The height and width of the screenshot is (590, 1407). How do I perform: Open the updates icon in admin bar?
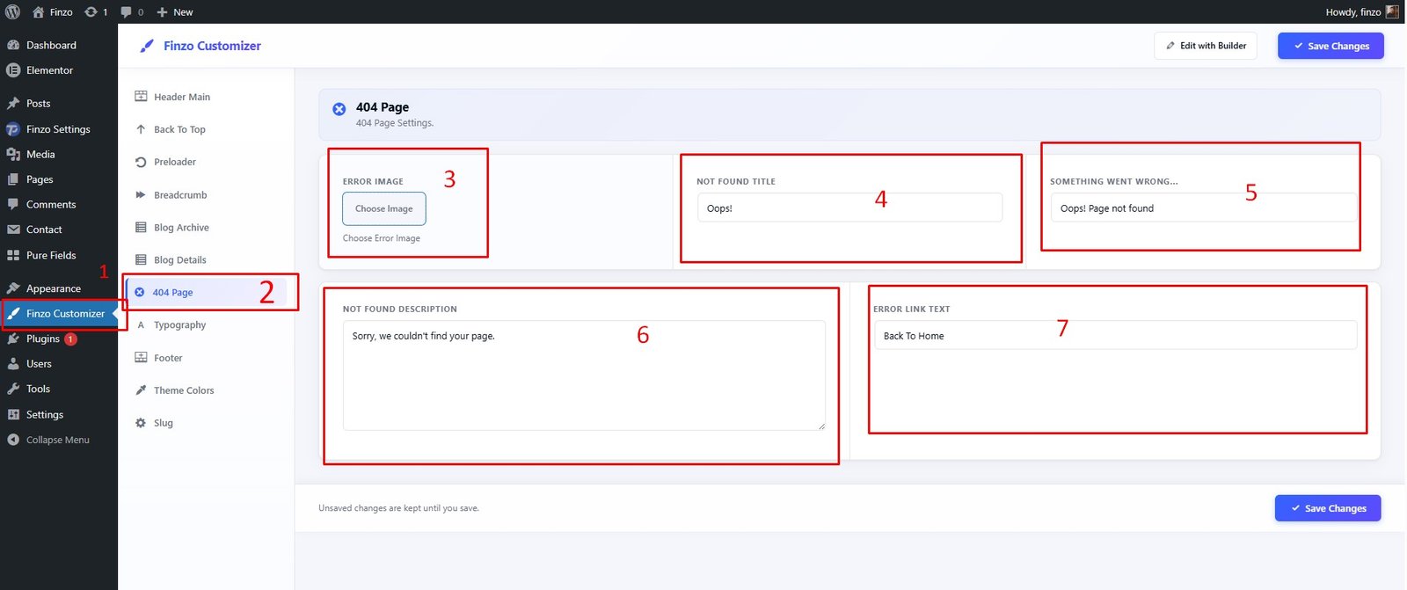tap(91, 11)
